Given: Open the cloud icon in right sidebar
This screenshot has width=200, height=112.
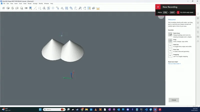Looking at the screenshot, I should point(198,41).
